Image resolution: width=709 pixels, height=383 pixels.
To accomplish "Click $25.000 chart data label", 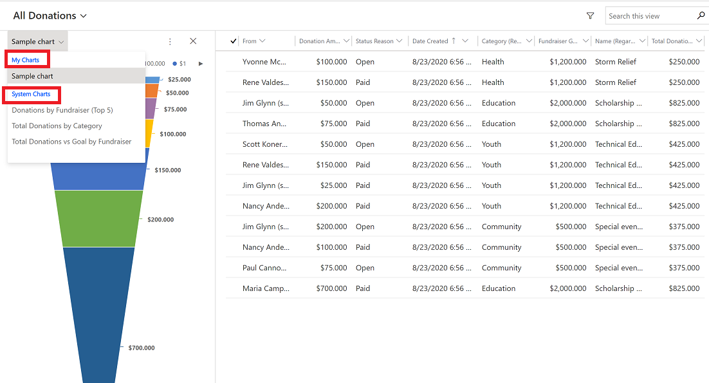I will (x=180, y=80).
